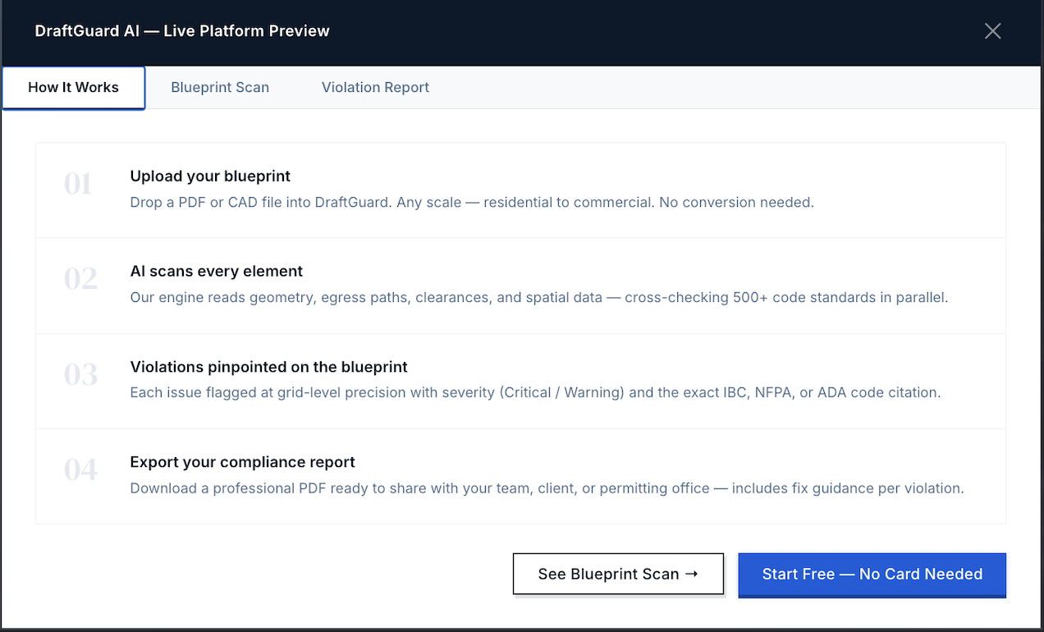
Task: Switch to the Blueprint Scan tab
Action: point(220,88)
